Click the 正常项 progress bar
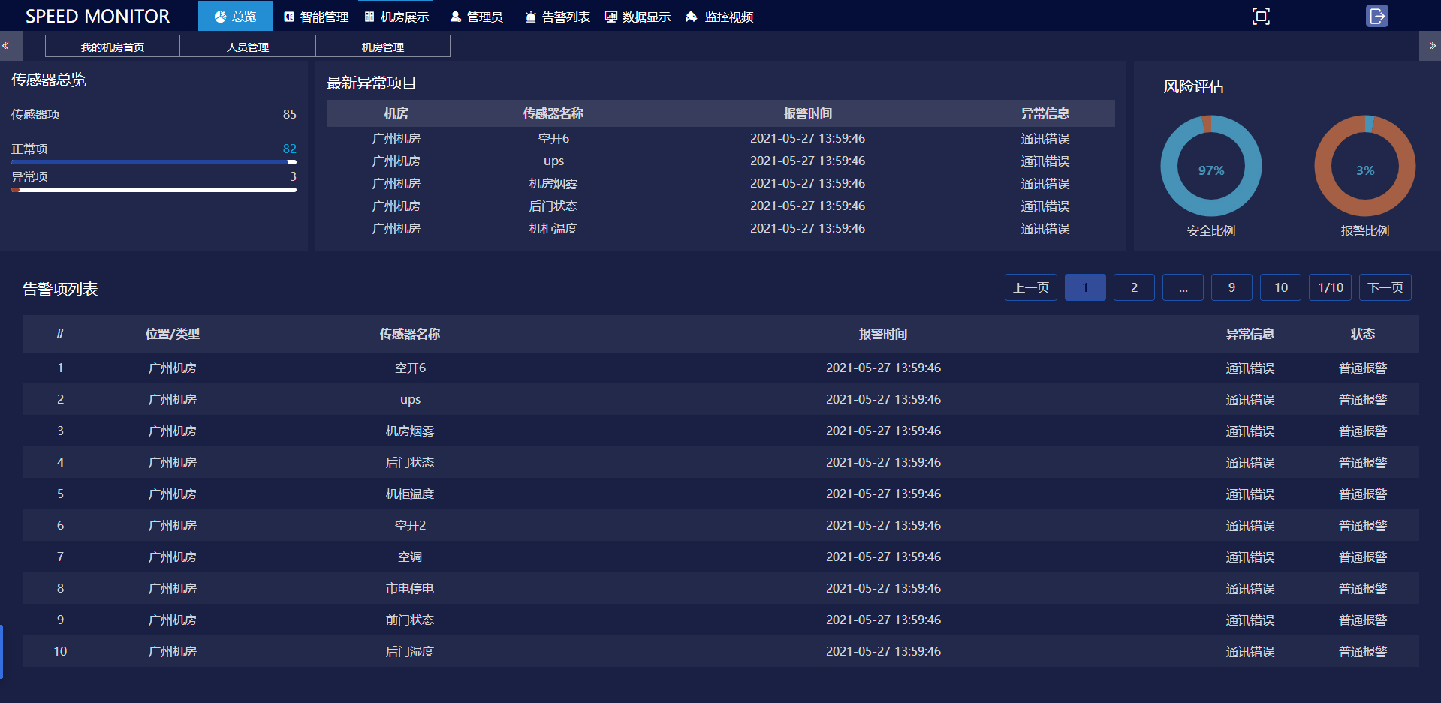 [x=154, y=162]
